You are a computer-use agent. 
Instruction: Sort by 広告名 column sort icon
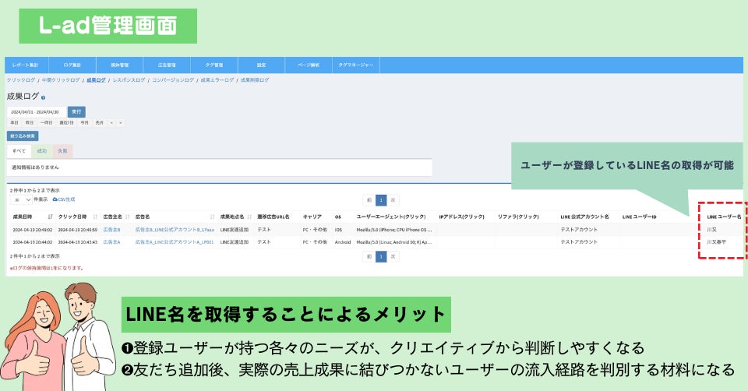coord(212,217)
